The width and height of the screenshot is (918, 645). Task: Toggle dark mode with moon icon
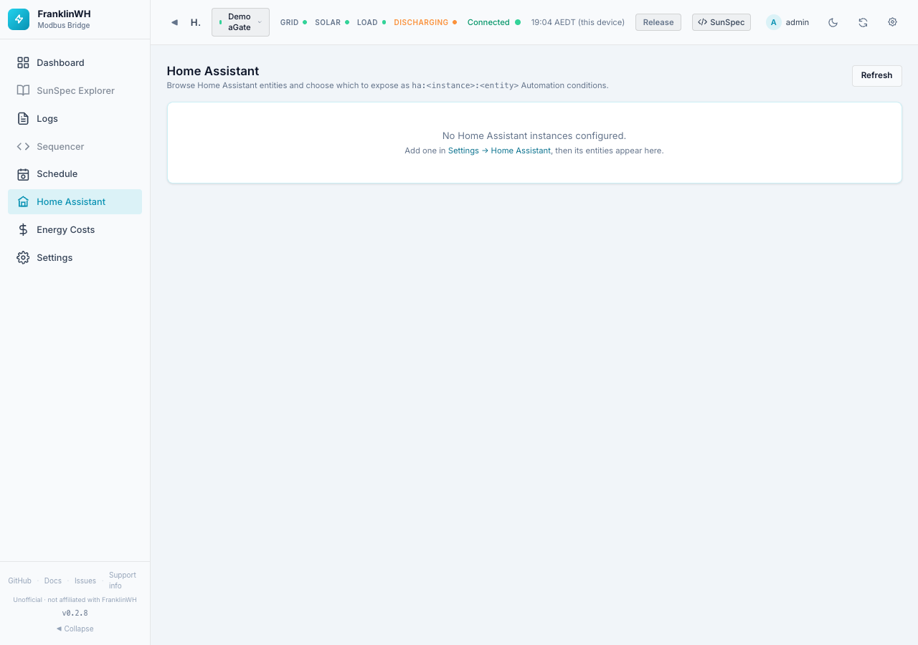833,22
